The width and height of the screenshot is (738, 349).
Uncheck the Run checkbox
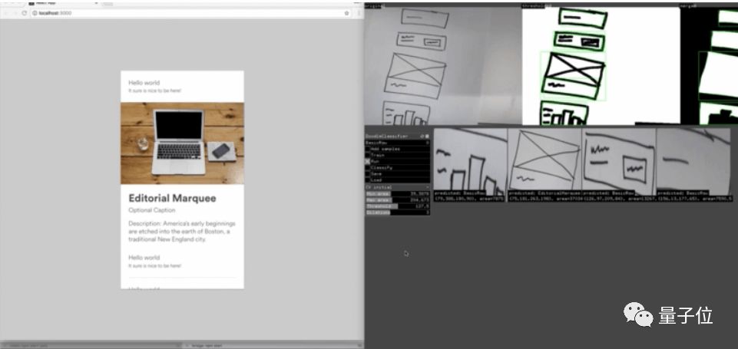point(368,161)
